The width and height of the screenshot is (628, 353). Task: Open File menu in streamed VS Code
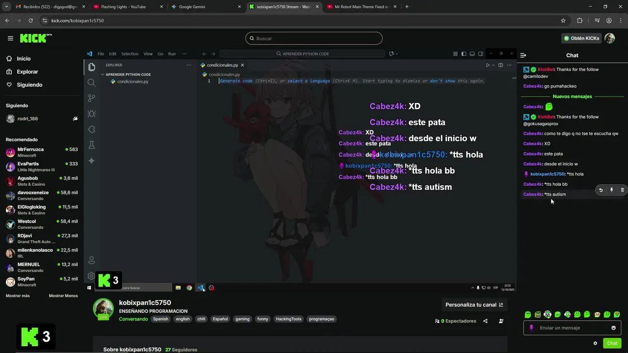(x=101, y=54)
